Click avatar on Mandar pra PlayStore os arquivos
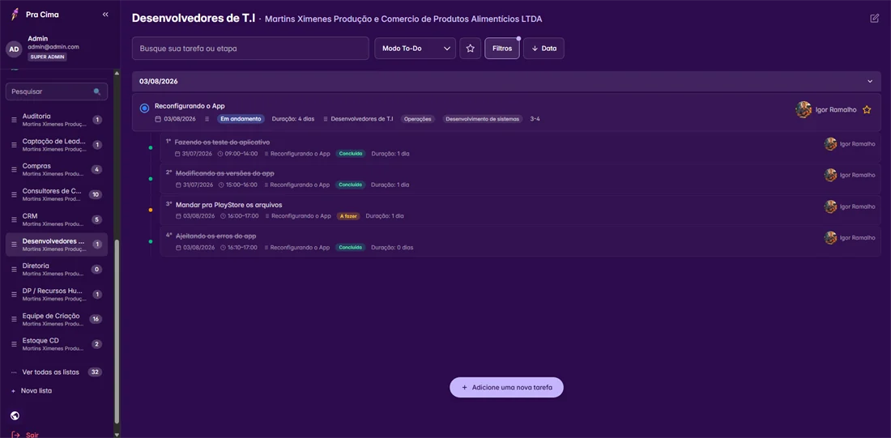Screen dimensions: 891x438 [831, 206]
